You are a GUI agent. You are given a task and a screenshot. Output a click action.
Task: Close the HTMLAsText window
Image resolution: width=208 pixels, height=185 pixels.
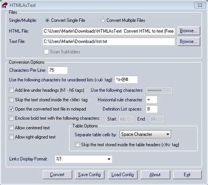pos(200,5)
